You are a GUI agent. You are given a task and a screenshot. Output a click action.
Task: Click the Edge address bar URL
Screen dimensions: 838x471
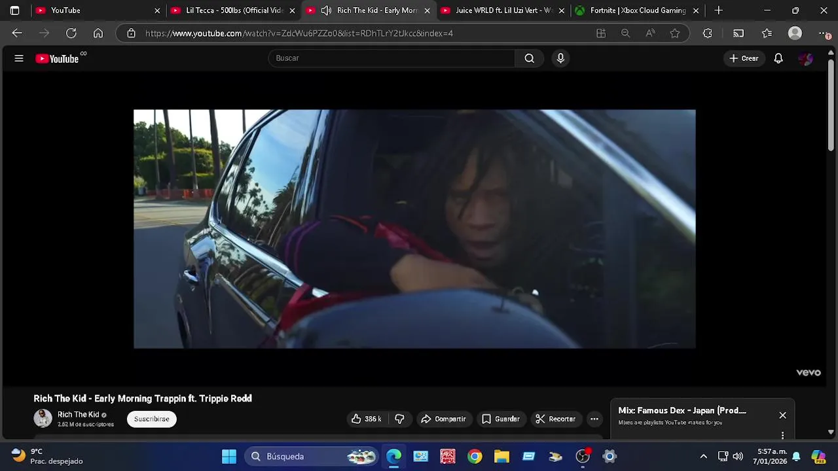pos(299,33)
